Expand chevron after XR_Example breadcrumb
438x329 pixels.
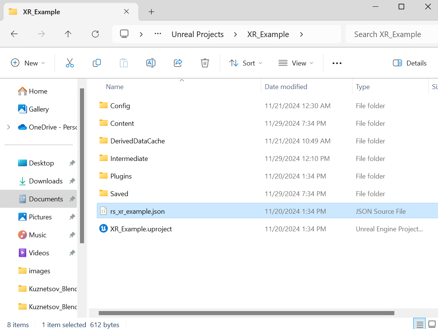point(301,34)
